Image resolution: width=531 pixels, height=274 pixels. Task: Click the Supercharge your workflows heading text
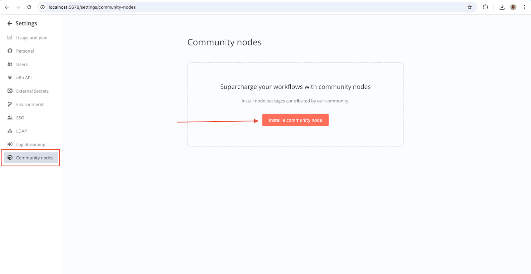[295, 87]
